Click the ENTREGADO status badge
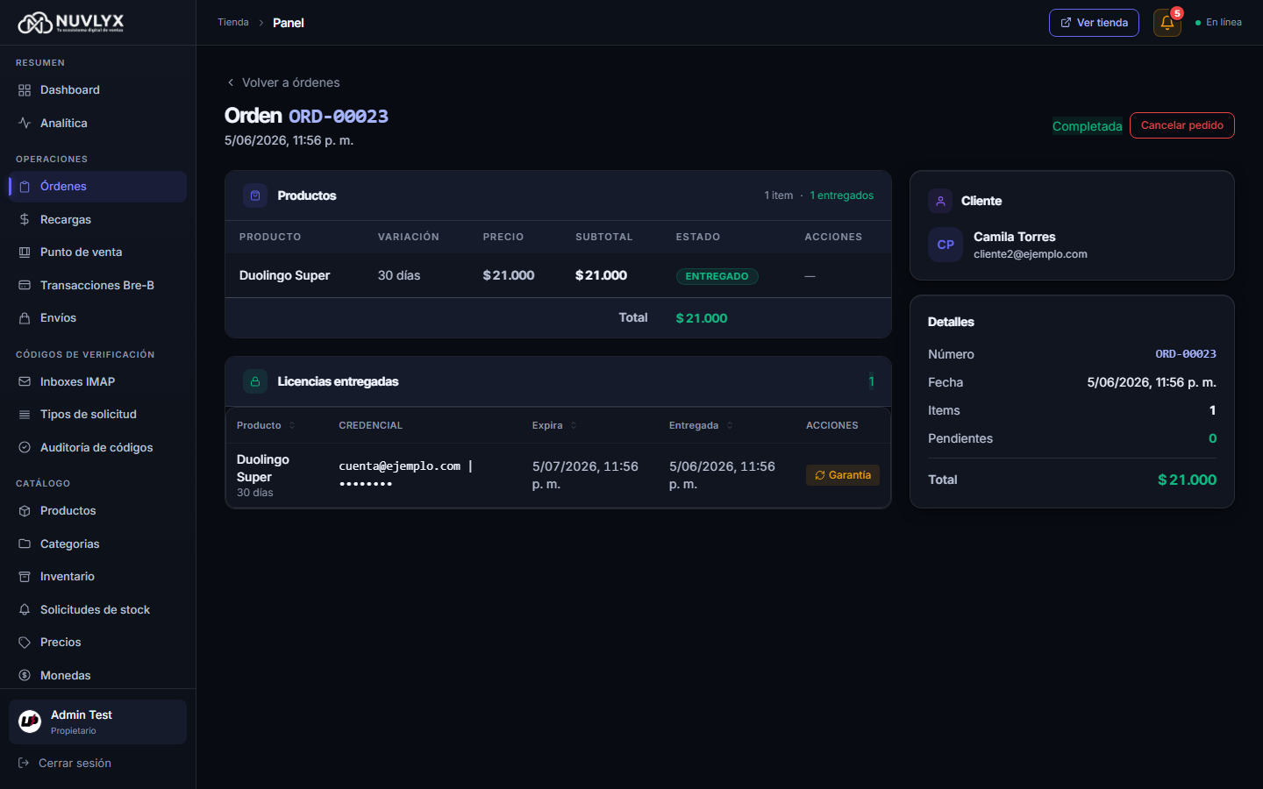 [717, 276]
